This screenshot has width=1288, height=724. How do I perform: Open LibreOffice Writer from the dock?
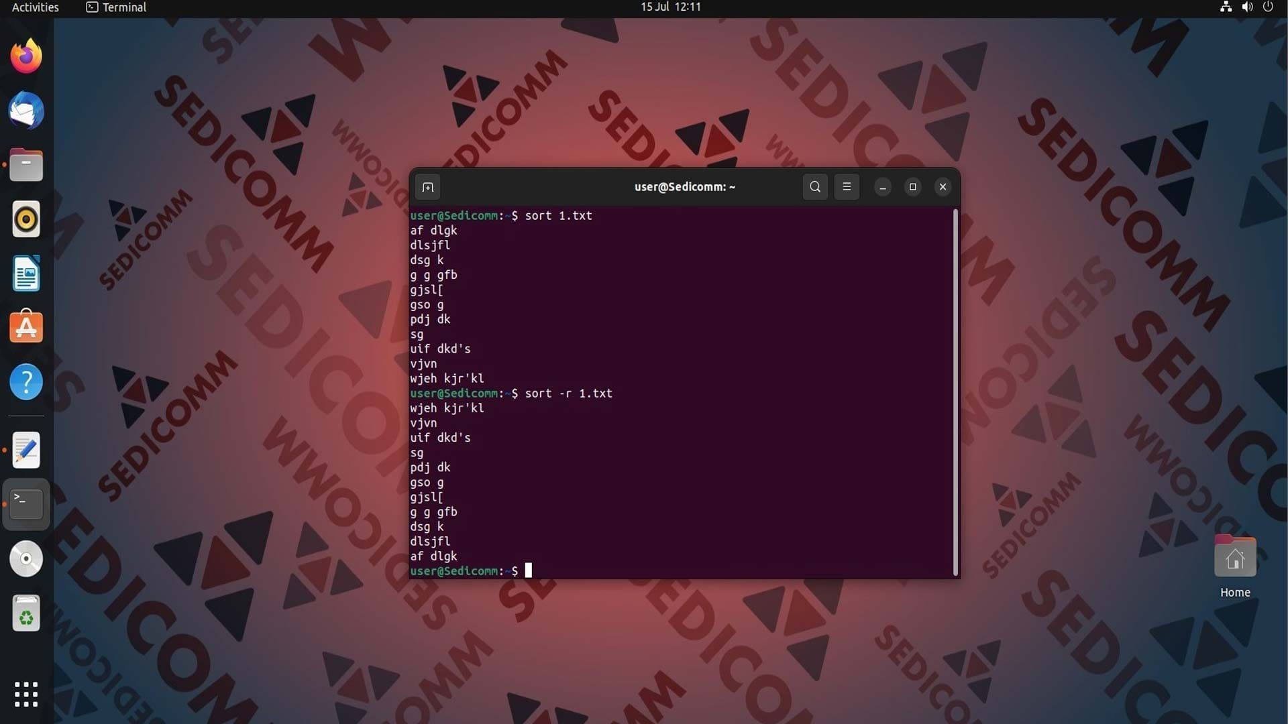pos(26,274)
